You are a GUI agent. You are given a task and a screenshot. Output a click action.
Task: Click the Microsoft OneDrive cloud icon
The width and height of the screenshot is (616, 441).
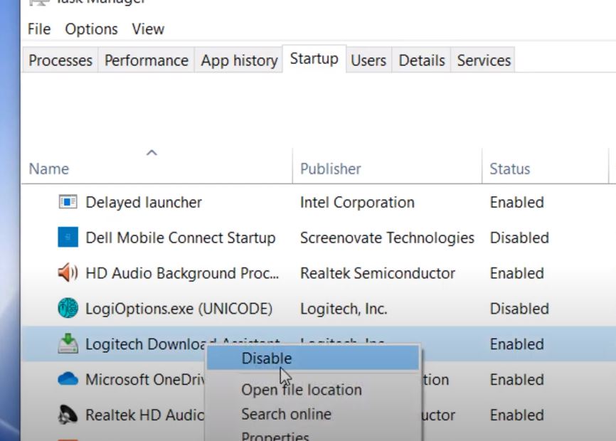pos(68,379)
